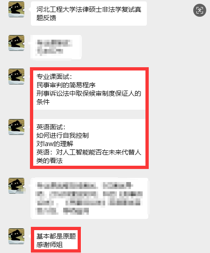This screenshot has width=210, height=253.
Task: Click the 刑事诉讼法中取保候审 line
Action: tap(89, 93)
